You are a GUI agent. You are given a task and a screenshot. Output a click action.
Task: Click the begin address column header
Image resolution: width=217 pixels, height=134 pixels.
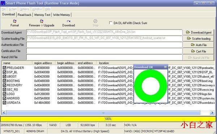65,63
